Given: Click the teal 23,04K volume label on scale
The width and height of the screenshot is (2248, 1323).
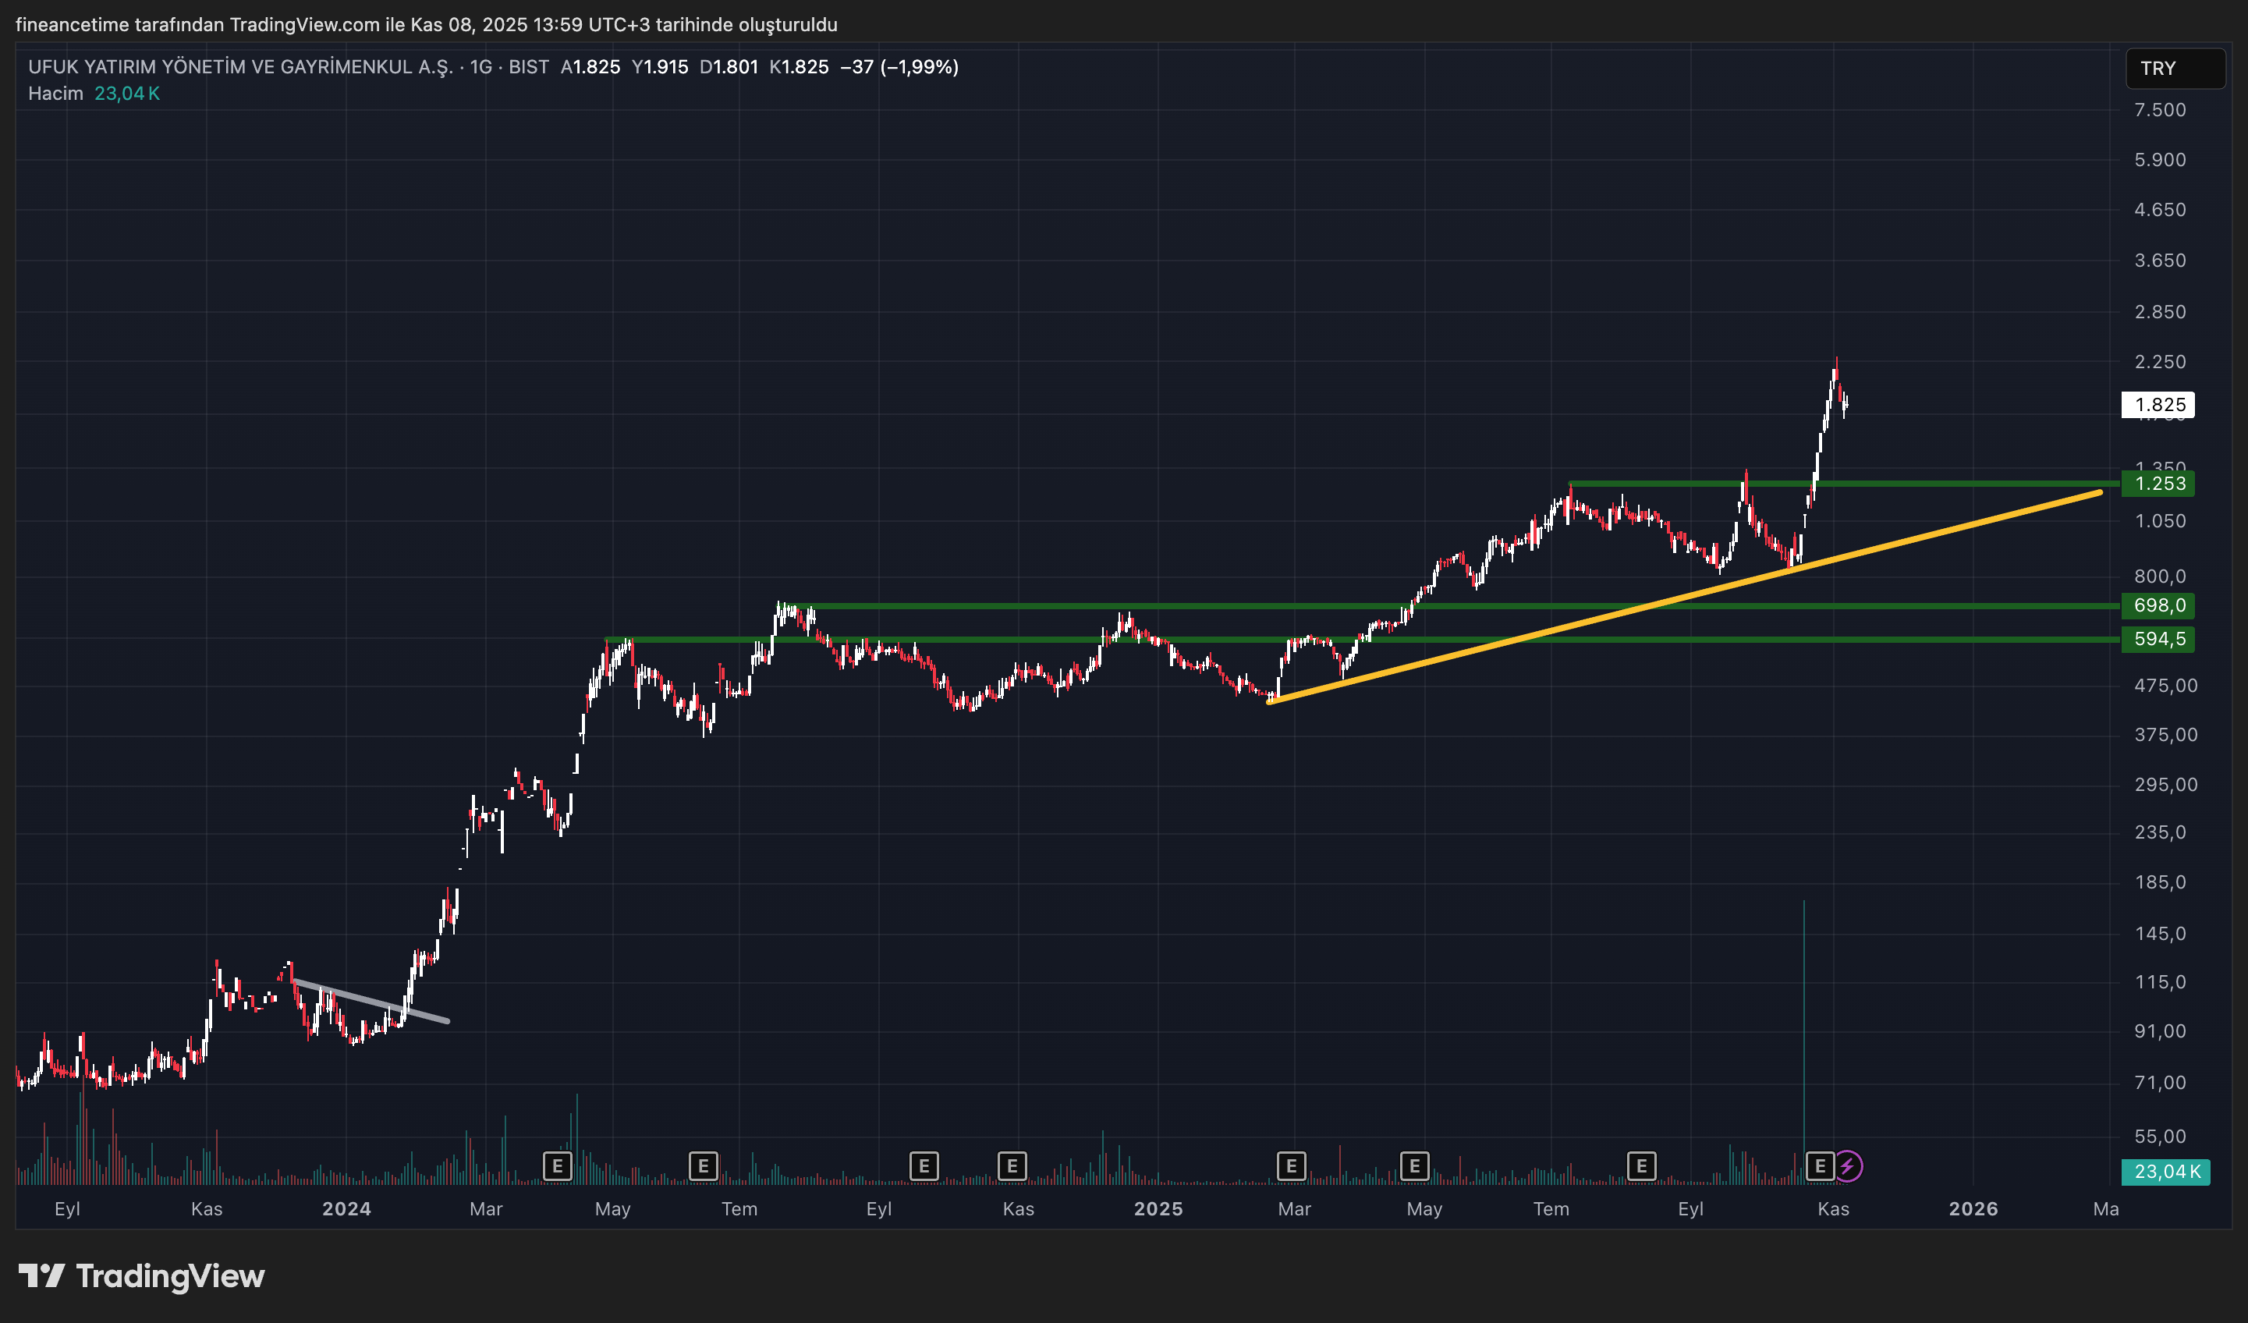Looking at the screenshot, I should click(2167, 1172).
